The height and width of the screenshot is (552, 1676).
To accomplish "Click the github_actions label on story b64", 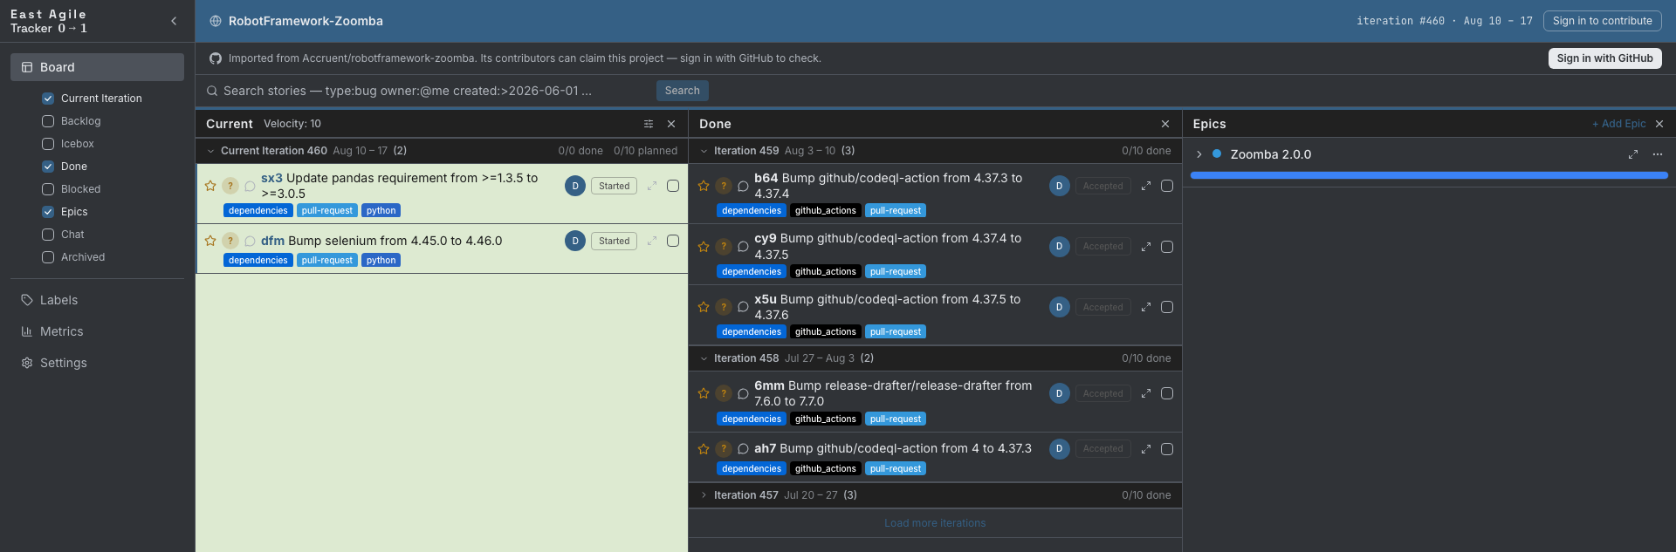I will pos(825,211).
